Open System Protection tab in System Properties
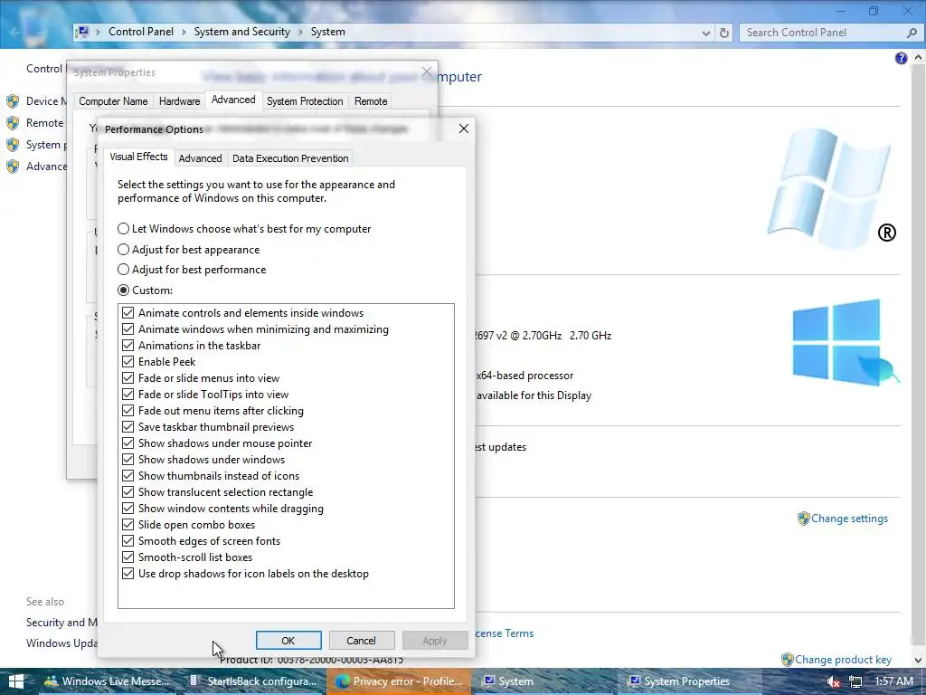This screenshot has width=926, height=695. tap(305, 101)
